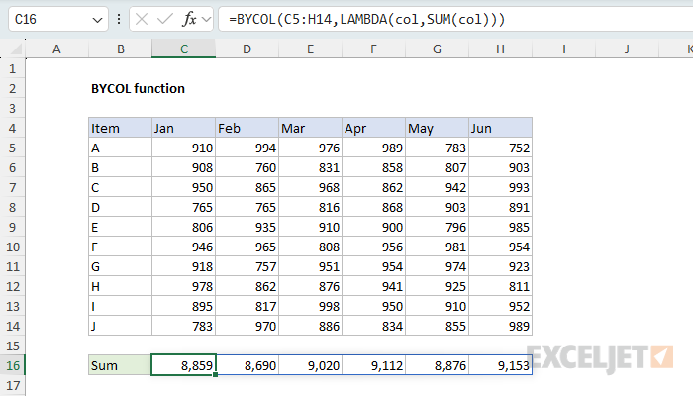
Task: Select column F header
Action: (374, 49)
